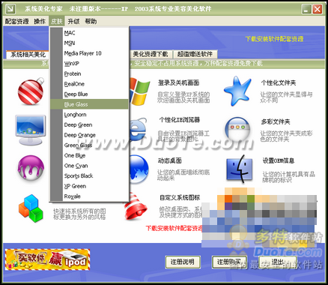Screen dimensions: 328x285
Task: Click the Mac Finder face OEM icon
Action: click(x=240, y=168)
